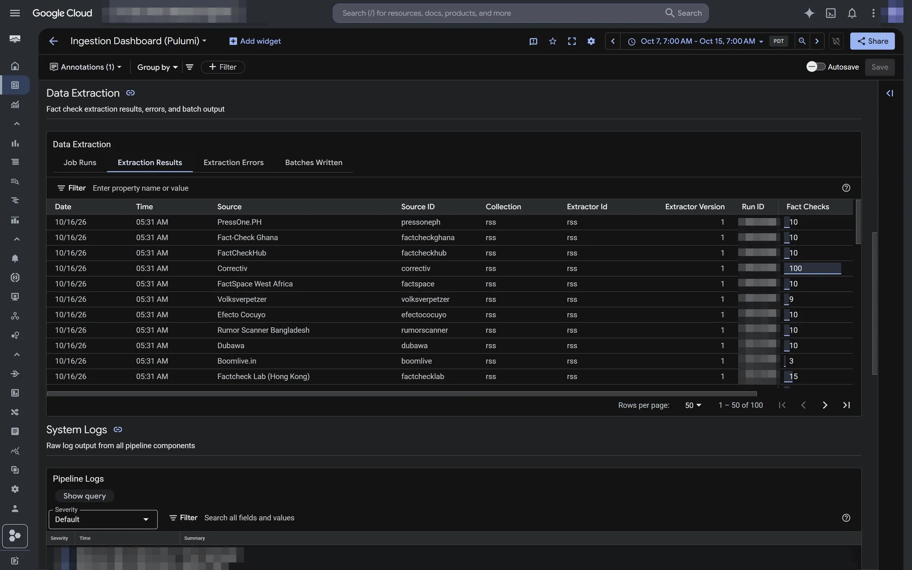The height and width of the screenshot is (570, 912).
Task: Toggle the Autosave switch
Action: 816,67
